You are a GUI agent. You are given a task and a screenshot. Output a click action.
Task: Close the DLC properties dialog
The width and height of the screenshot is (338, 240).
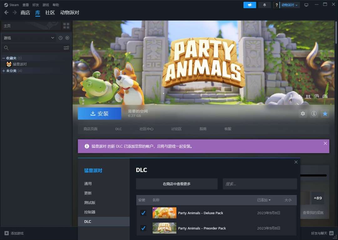pyautogui.click(x=296, y=162)
